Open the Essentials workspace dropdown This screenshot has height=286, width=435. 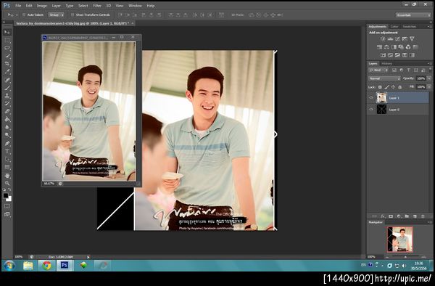(413, 15)
